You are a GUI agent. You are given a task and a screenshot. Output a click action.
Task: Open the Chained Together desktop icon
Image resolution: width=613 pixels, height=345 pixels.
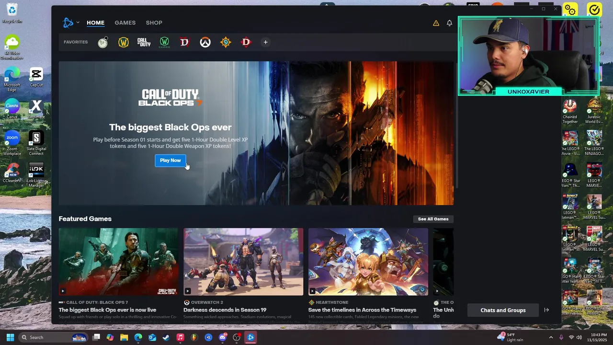[570, 112]
